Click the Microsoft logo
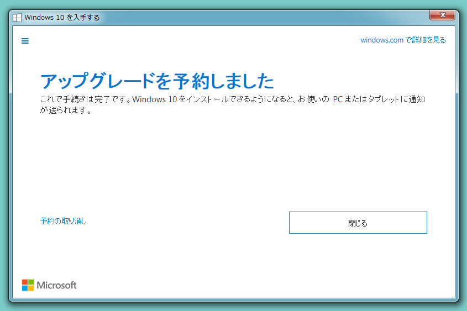 point(49,285)
